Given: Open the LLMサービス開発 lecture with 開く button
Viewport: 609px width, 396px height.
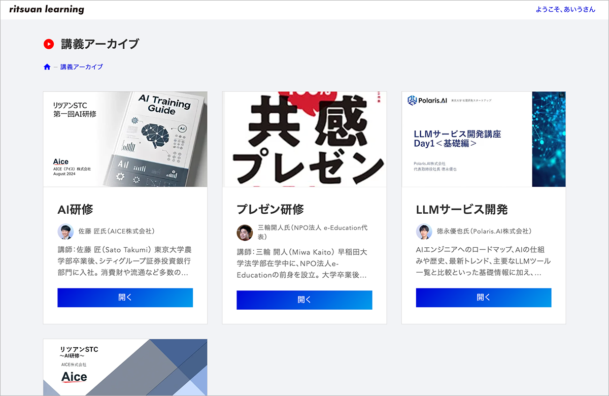Looking at the screenshot, I should [x=484, y=298].
